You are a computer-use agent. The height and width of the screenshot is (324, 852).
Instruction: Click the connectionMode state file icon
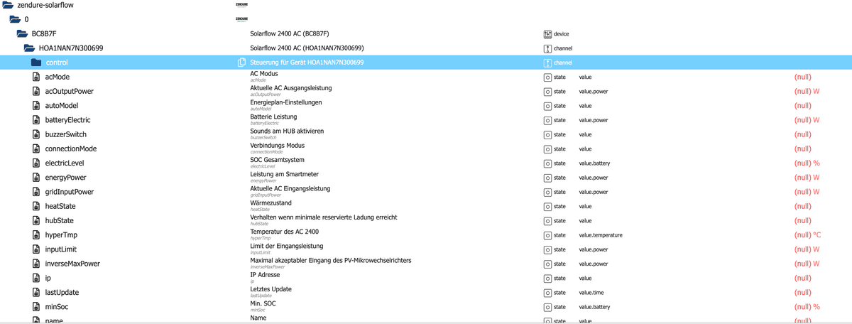[36, 148]
